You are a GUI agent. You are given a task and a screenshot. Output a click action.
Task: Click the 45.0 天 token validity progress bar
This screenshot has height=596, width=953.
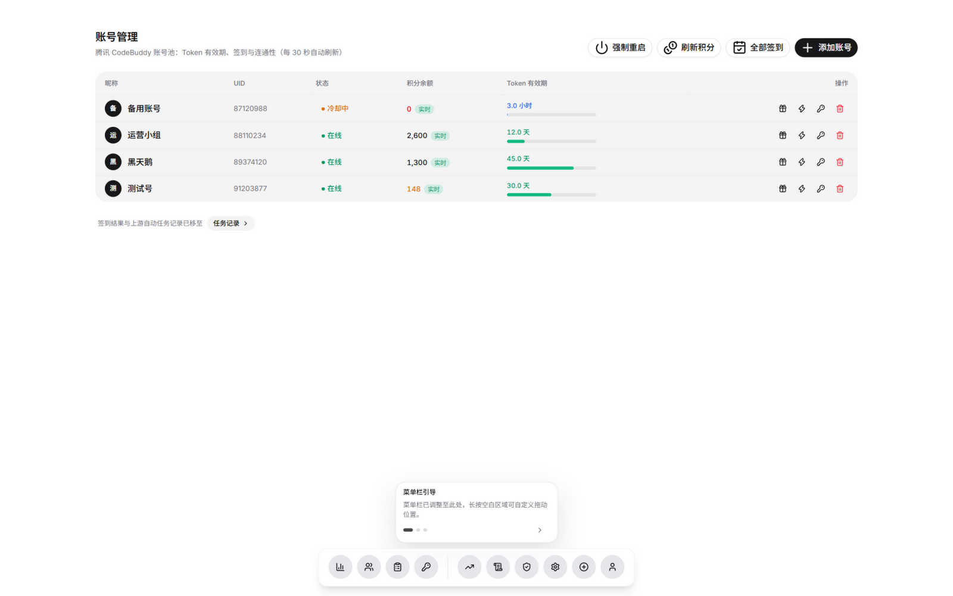pos(552,168)
